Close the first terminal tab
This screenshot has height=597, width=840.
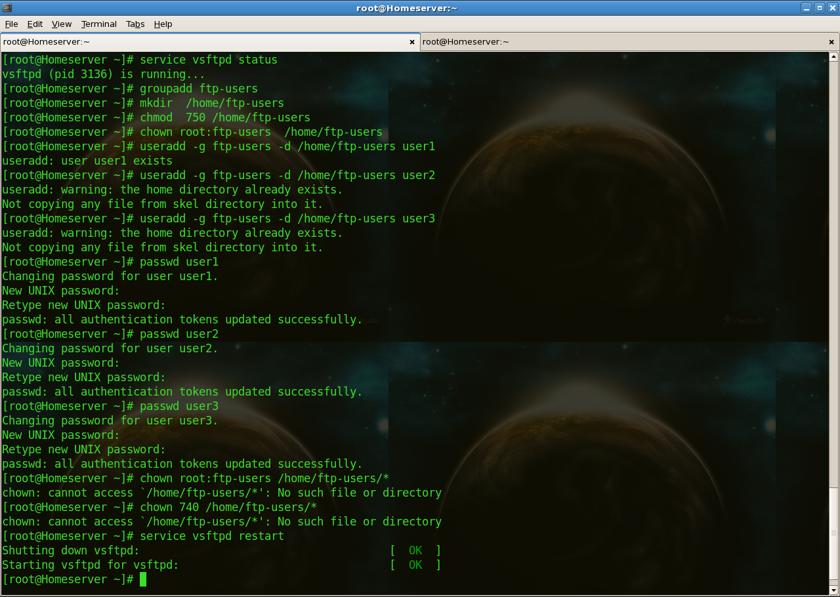click(x=412, y=42)
